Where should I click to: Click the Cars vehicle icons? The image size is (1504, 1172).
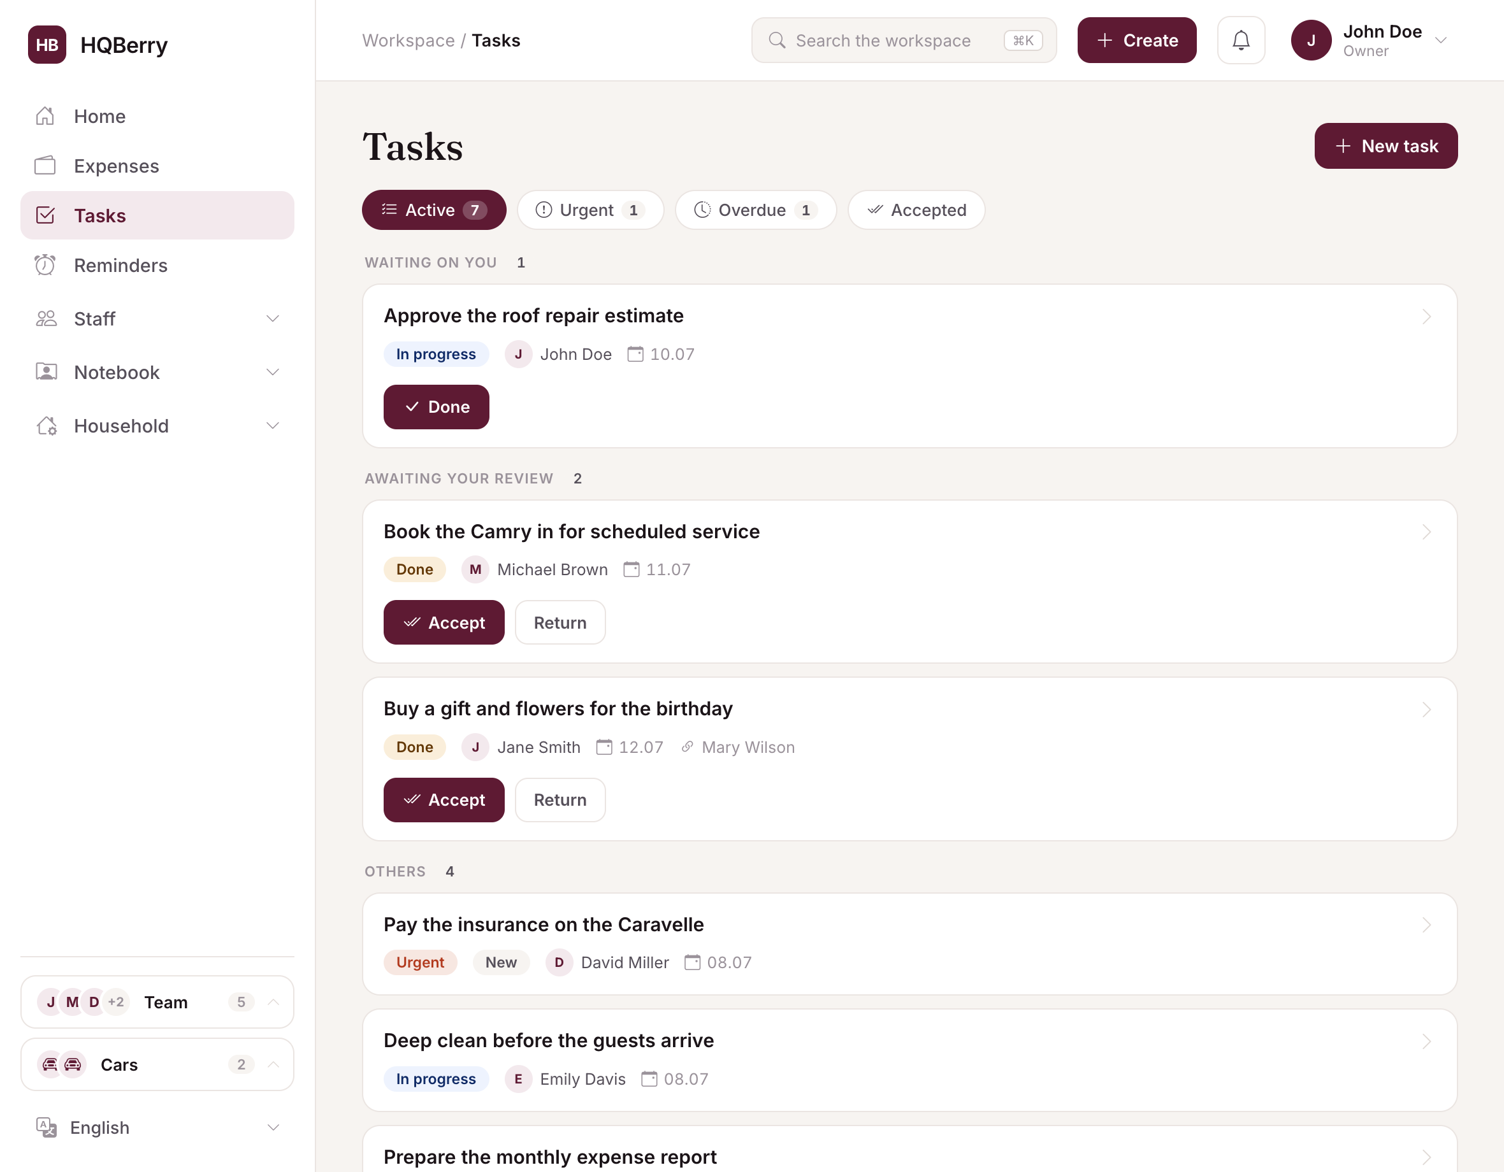(x=61, y=1066)
